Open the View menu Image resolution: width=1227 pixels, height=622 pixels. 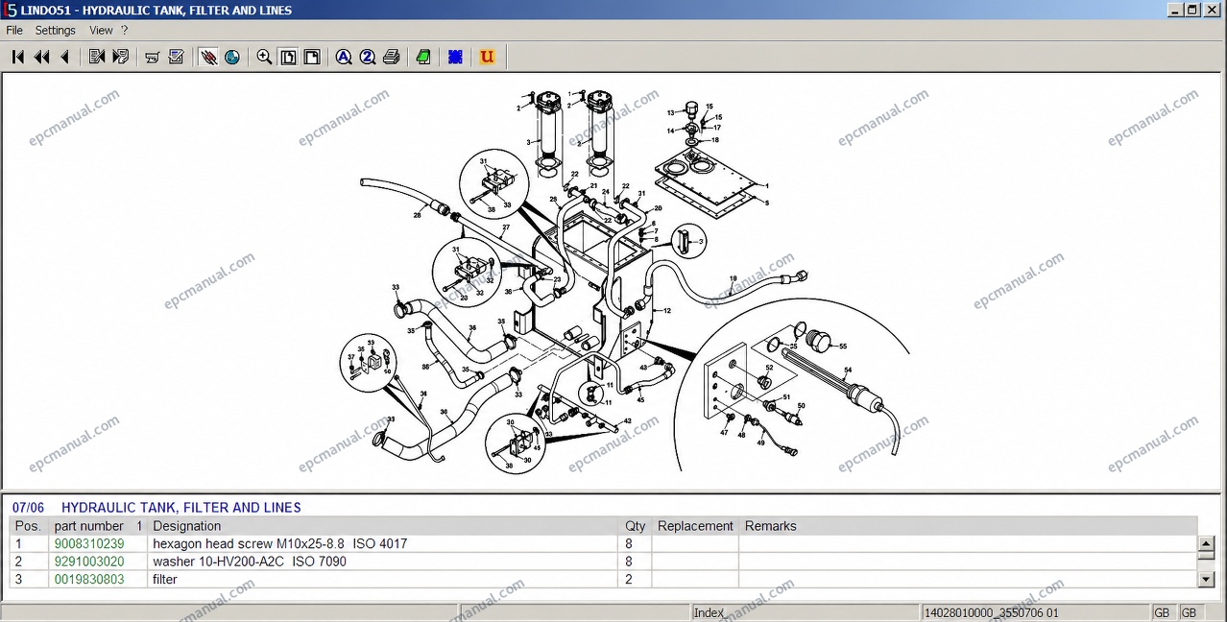click(x=101, y=31)
